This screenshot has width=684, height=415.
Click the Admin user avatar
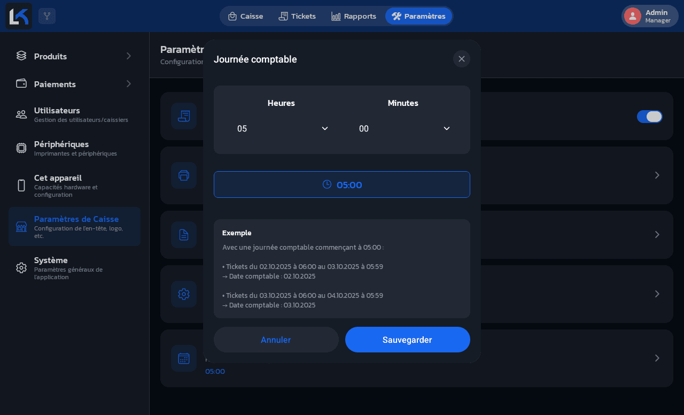633,16
